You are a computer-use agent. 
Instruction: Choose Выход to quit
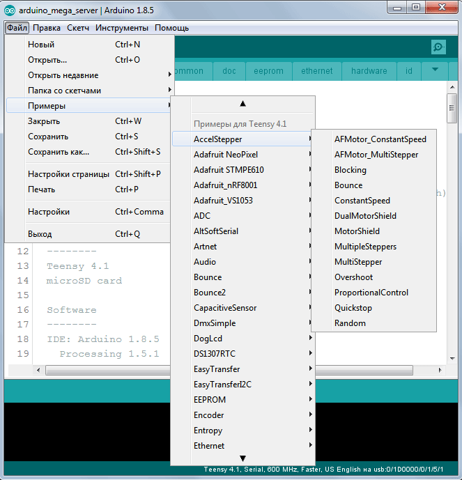[88, 234]
